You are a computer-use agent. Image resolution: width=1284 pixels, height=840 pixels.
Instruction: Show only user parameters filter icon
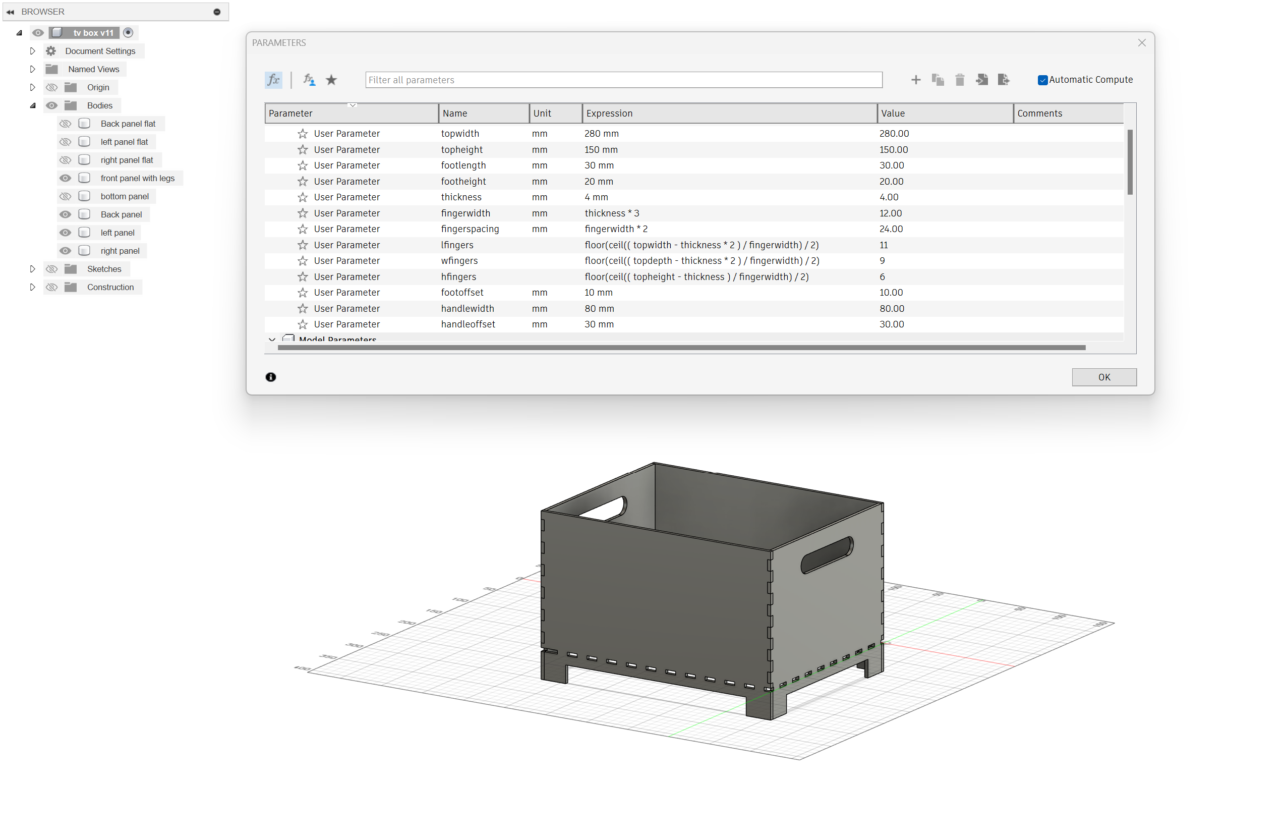click(x=309, y=80)
